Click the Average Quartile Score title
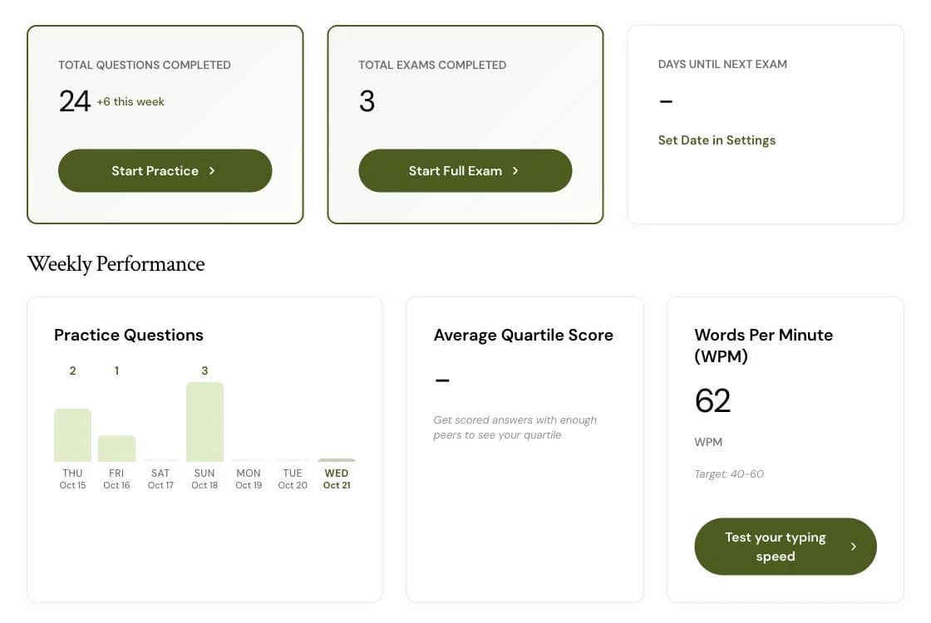The image size is (931, 623). point(523,336)
